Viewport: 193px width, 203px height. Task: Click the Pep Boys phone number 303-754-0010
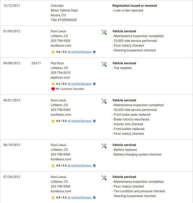click(61, 73)
